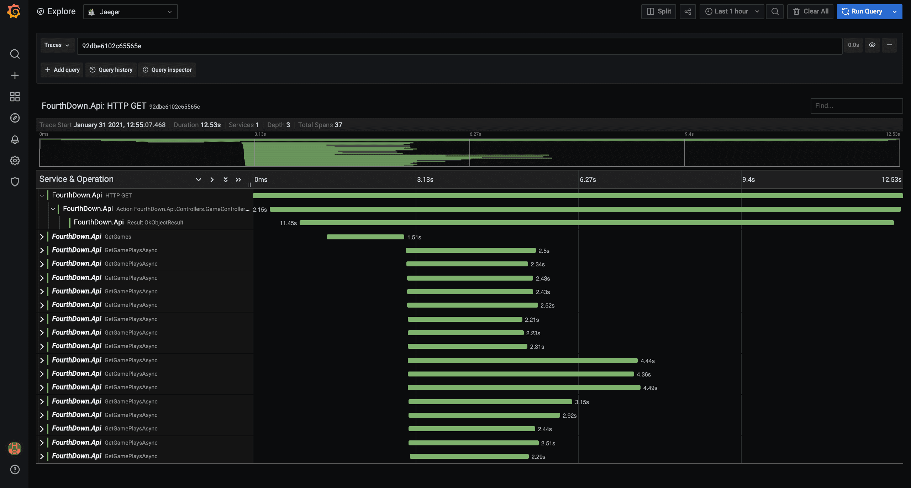Open the Server Admin shield icon
911x488 pixels.
click(15, 182)
